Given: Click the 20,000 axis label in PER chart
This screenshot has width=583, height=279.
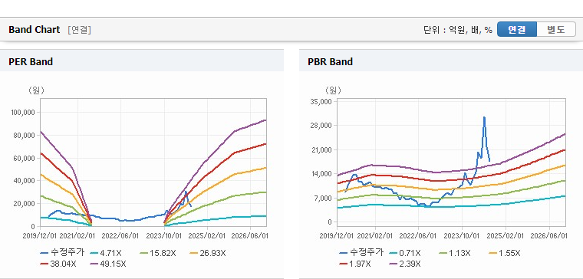Looking at the screenshot, I should 25,204.
